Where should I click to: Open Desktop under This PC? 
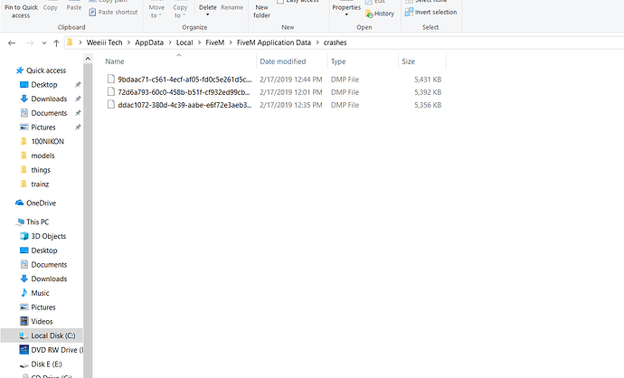[x=44, y=250]
